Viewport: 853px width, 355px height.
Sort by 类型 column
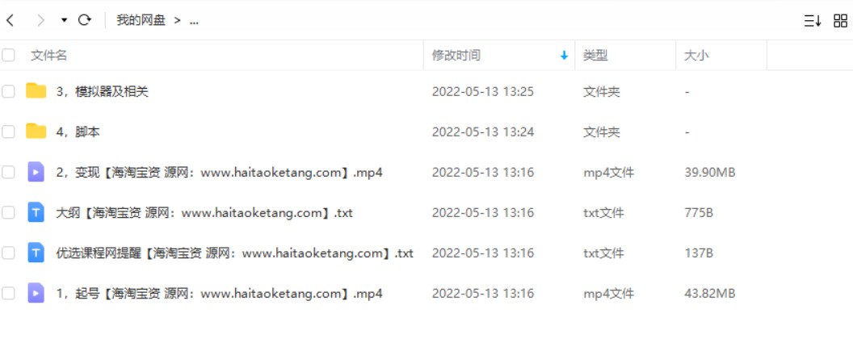coord(595,55)
